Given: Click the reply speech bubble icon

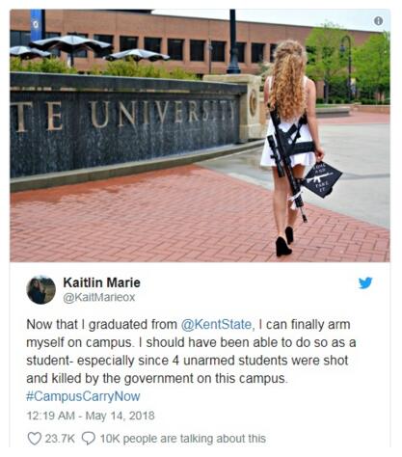Looking at the screenshot, I should pyautogui.click(x=89, y=439).
